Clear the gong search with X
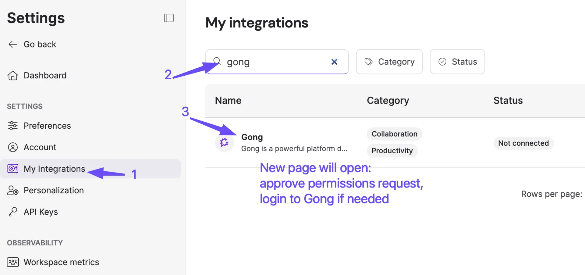Screen dimensions: 585x275 pyautogui.click(x=334, y=62)
